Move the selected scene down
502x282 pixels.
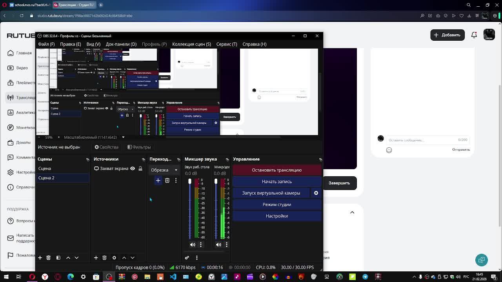click(x=76, y=258)
